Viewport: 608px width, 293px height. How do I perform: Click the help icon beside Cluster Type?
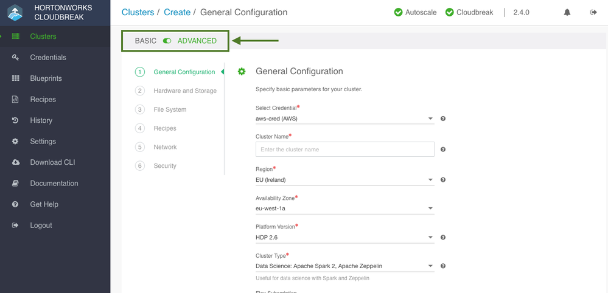(443, 266)
